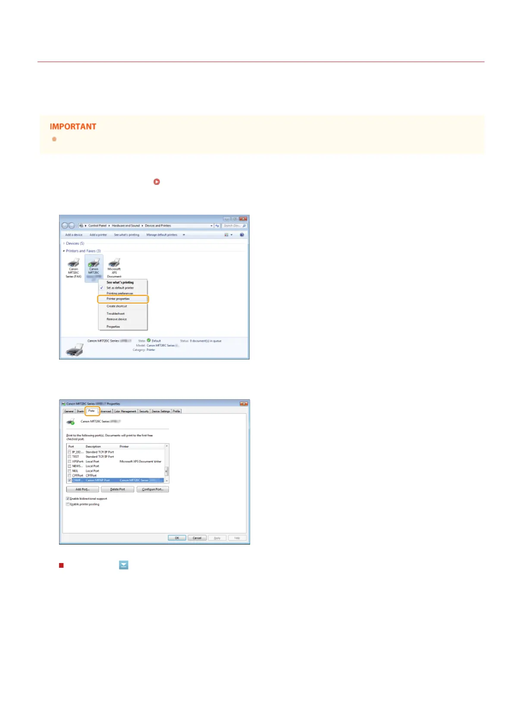513x726 pixels.
Task: Click printer icon in Properties Ports tab
Action: 71,422
